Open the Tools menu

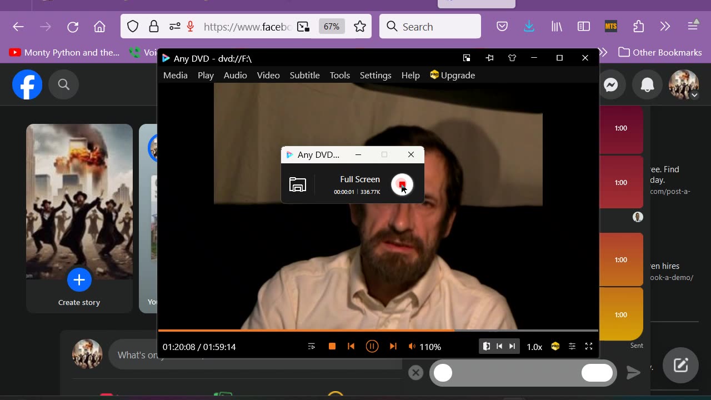340,75
